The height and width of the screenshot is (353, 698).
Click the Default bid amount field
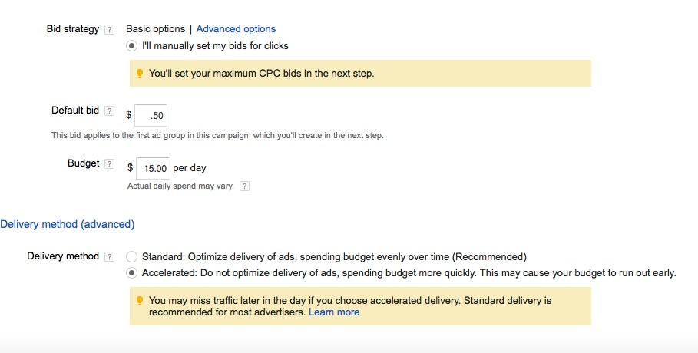(151, 116)
